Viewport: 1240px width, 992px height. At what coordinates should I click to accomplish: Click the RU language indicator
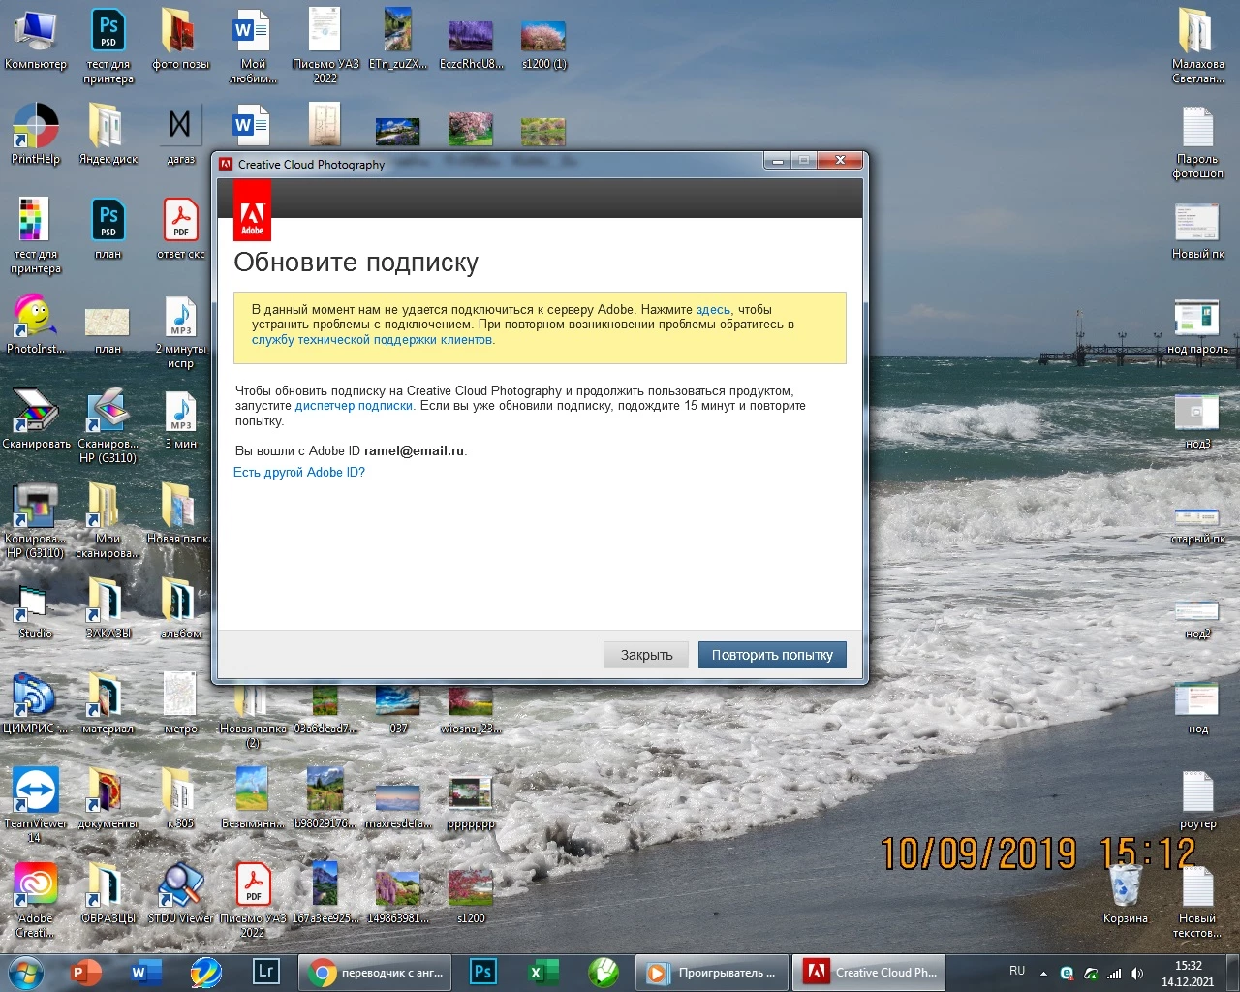point(1017,971)
